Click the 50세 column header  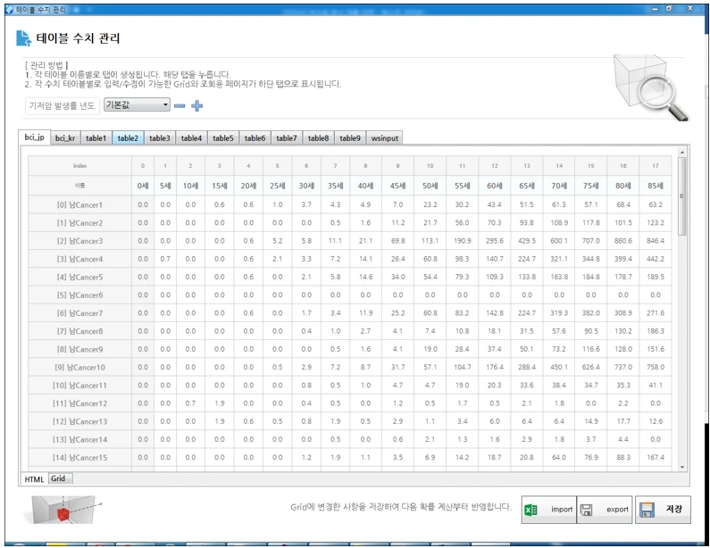[x=430, y=186]
